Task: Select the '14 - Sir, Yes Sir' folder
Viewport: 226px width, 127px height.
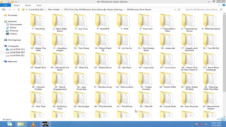Action: [125, 41]
